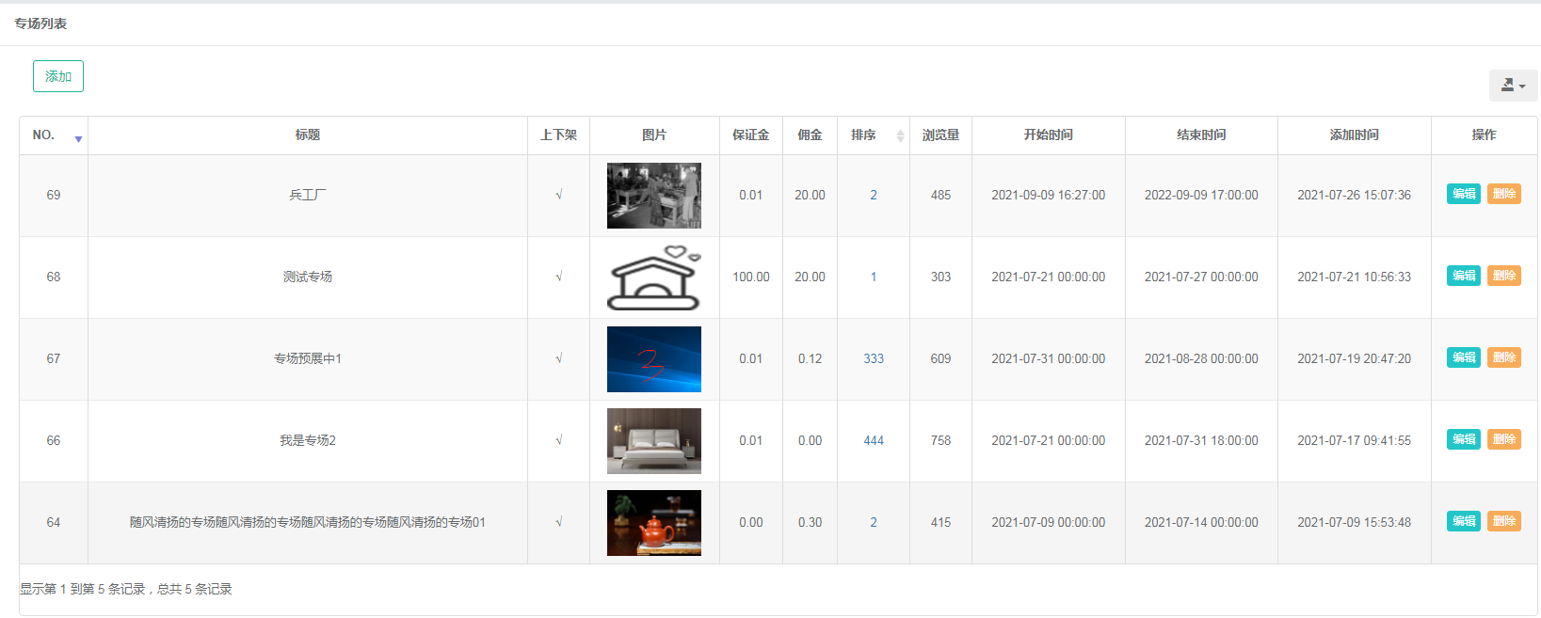The image size is (1541, 618).
Task: Toggle the 上下架 checkmark for 我是专场2
Action: click(x=559, y=441)
